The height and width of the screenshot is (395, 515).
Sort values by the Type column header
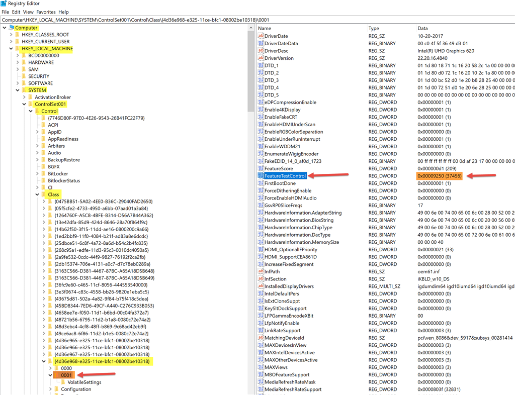click(x=391, y=28)
